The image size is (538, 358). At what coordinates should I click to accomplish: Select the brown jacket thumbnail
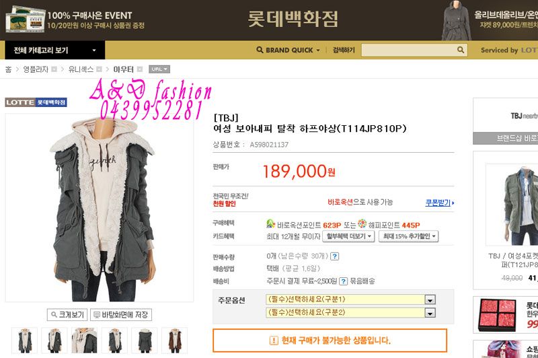[x=175, y=341]
